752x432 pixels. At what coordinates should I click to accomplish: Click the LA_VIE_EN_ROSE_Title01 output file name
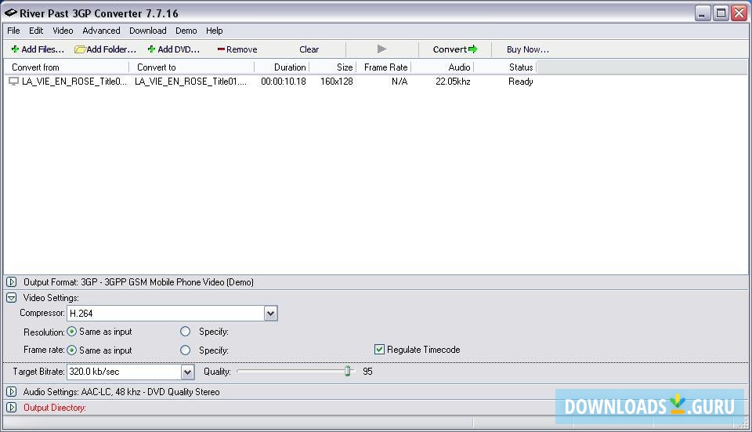190,82
